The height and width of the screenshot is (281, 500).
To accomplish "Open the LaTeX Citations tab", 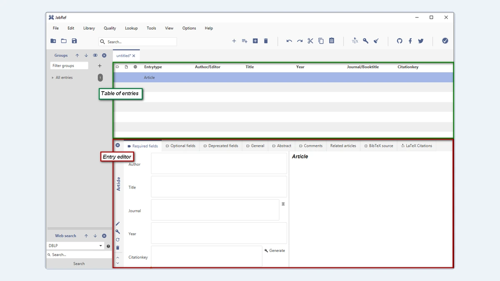I will 416,146.
